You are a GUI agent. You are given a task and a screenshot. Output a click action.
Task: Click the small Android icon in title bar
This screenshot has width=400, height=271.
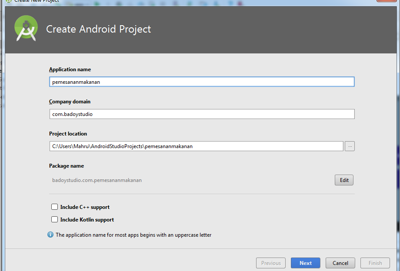coord(8,1)
